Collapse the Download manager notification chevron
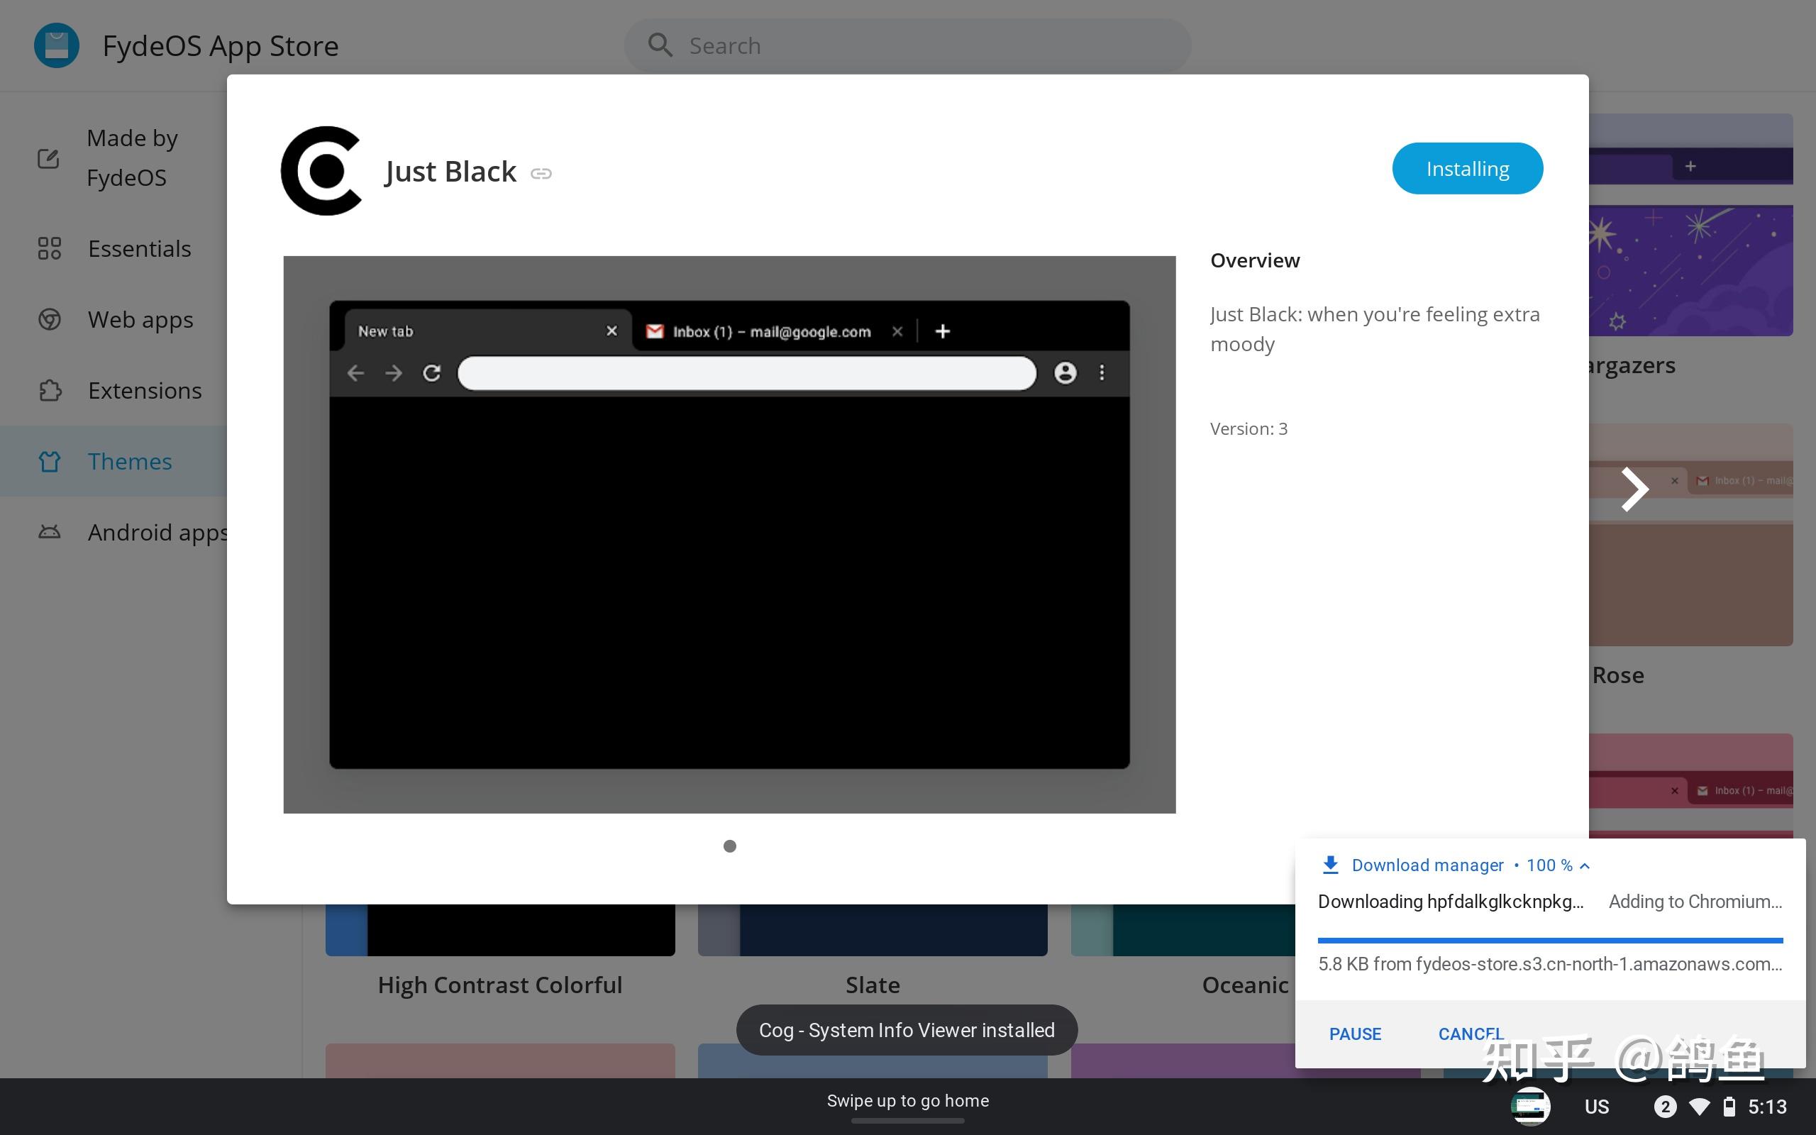 [x=1585, y=865]
